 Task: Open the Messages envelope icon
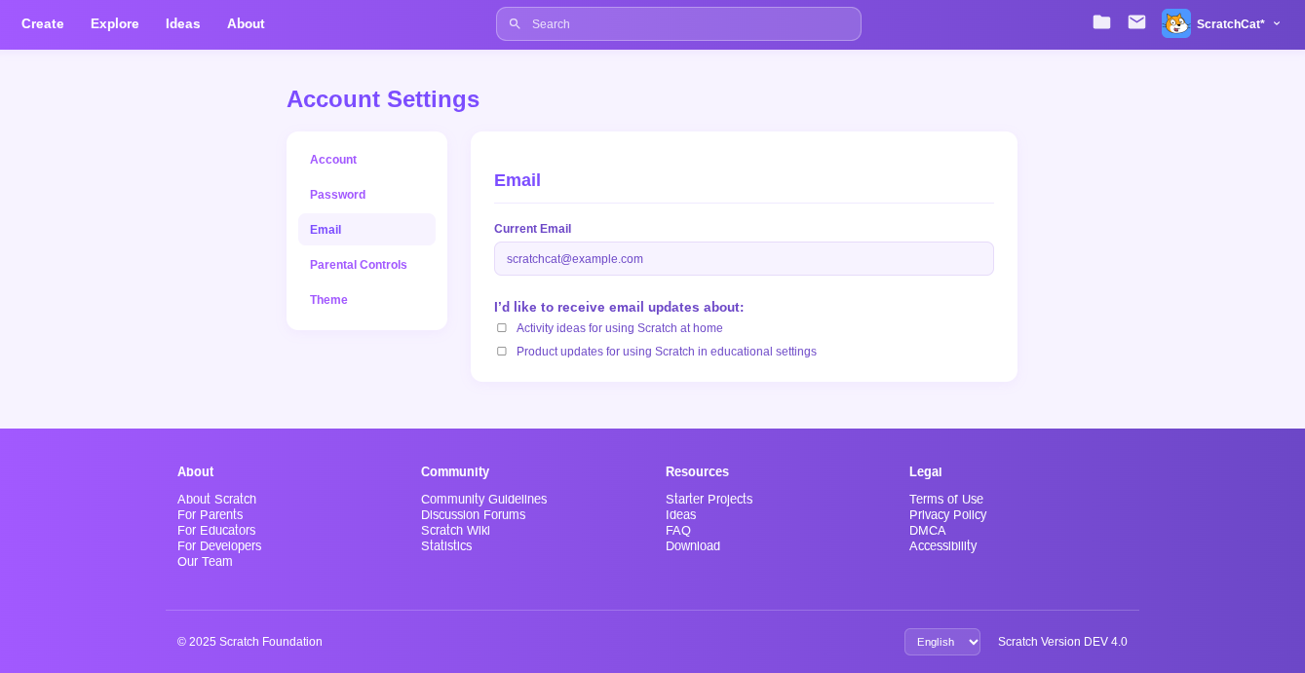pyautogui.click(x=1136, y=22)
